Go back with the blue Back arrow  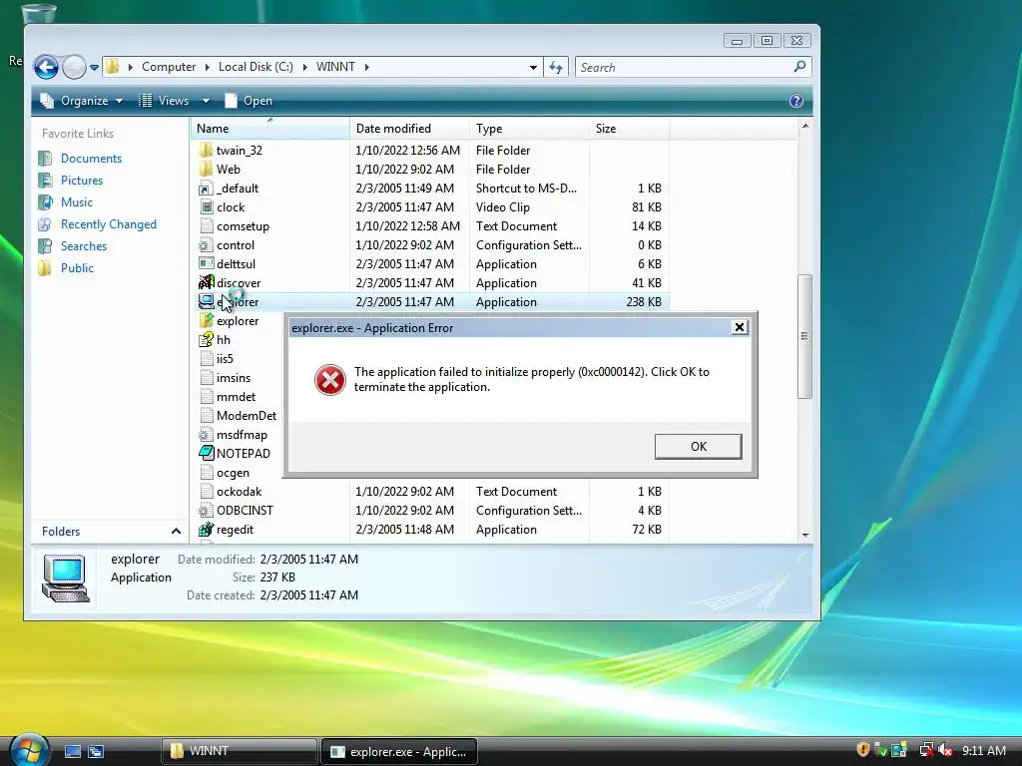[x=46, y=67]
